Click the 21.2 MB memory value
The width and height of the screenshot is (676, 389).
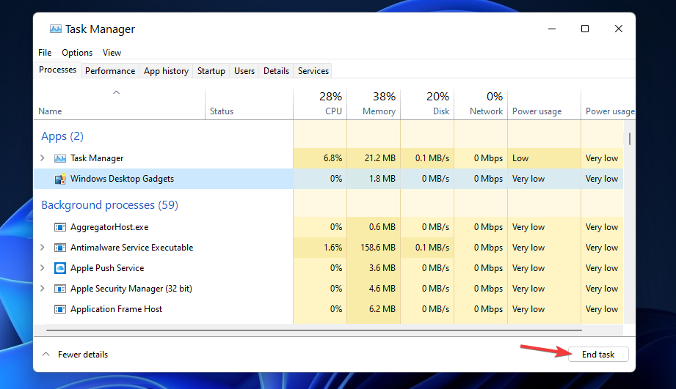[x=379, y=158]
